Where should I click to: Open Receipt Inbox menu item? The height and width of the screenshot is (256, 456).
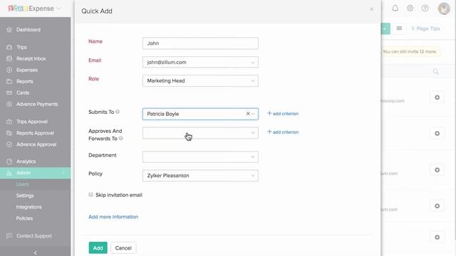(31, 58)
